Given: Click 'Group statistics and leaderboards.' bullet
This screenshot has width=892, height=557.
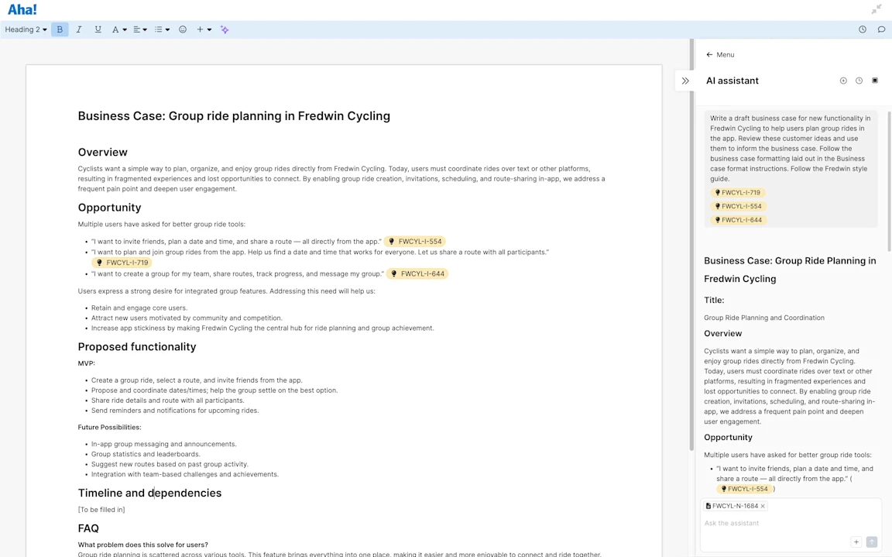Looking at the screenshot, I should (146, 454).
